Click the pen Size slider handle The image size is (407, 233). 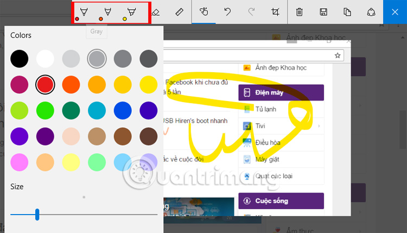(37, 215)
